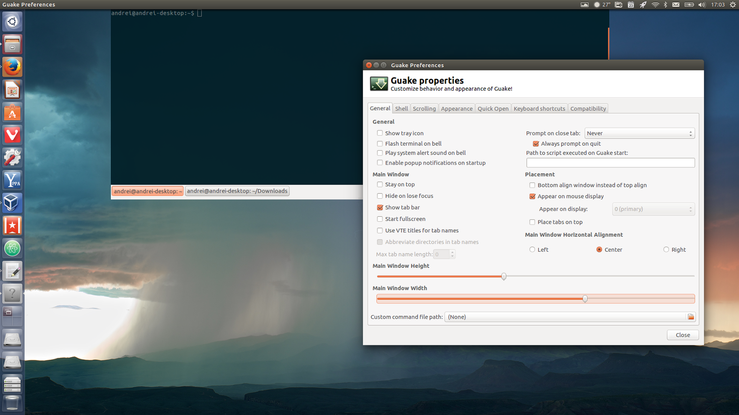The height and width of the screenshot is (415, 739).
Task: Click the Path to script executed field
Action: click(x=611, y=163)
